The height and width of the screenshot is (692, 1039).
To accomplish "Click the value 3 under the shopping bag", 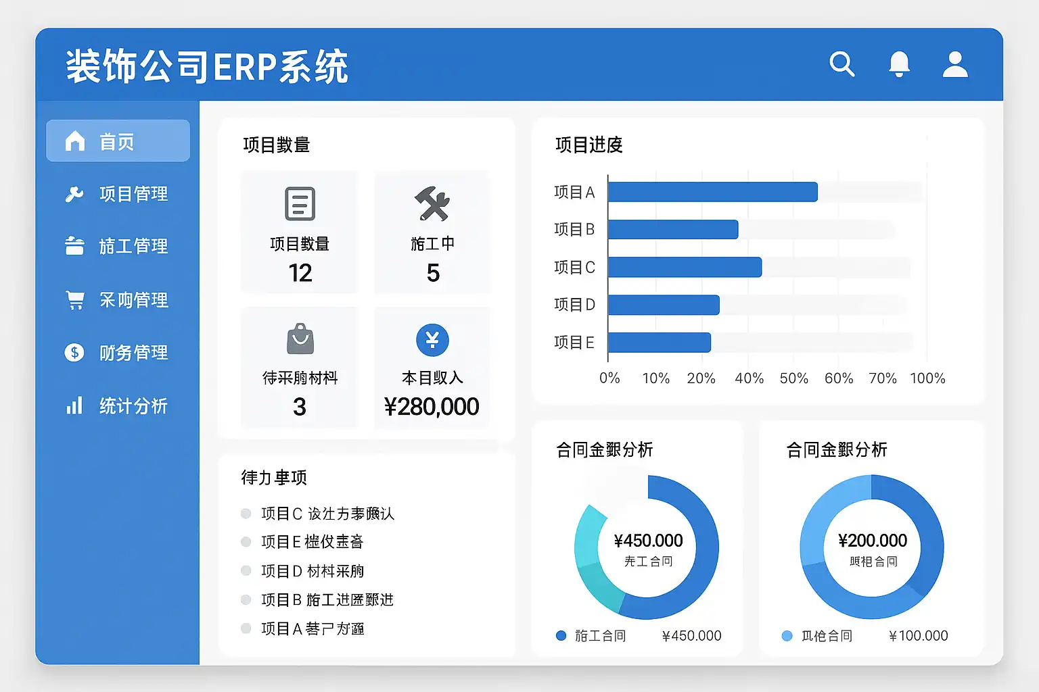I will [300, 407].
